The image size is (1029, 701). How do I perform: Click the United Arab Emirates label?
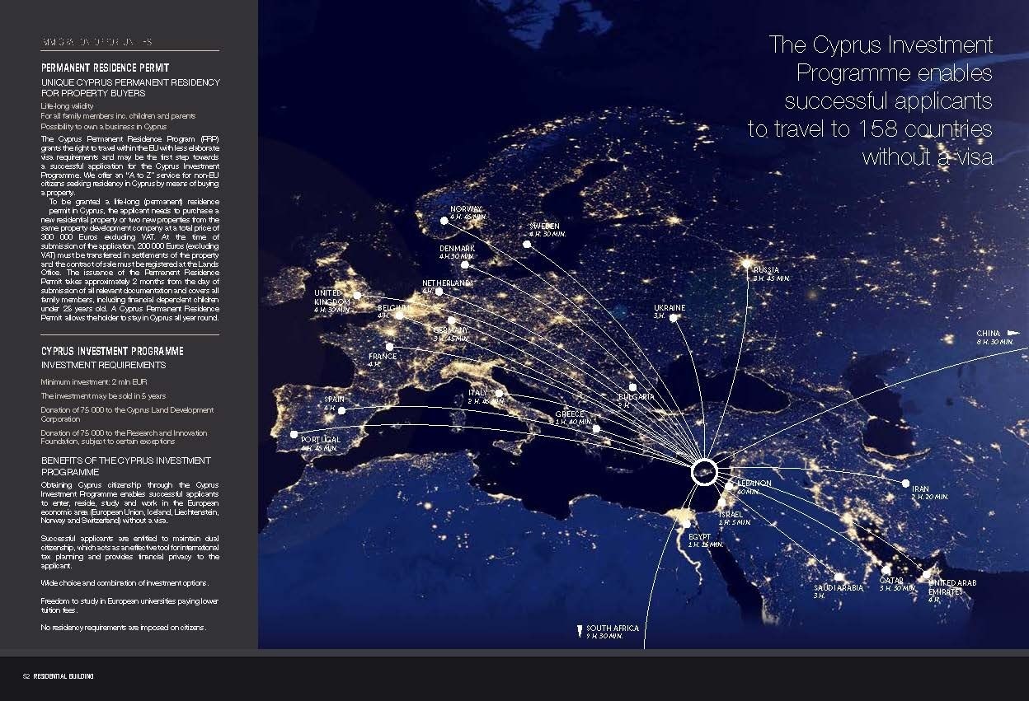point(951,587)
